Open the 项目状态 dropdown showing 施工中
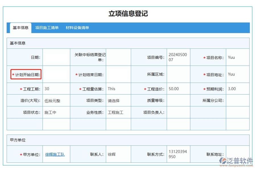 [56, 112]
